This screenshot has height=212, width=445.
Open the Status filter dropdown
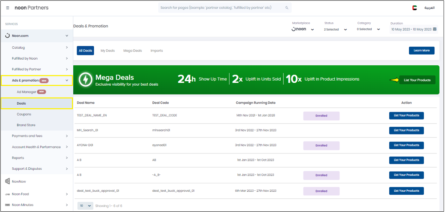point(335,29)
